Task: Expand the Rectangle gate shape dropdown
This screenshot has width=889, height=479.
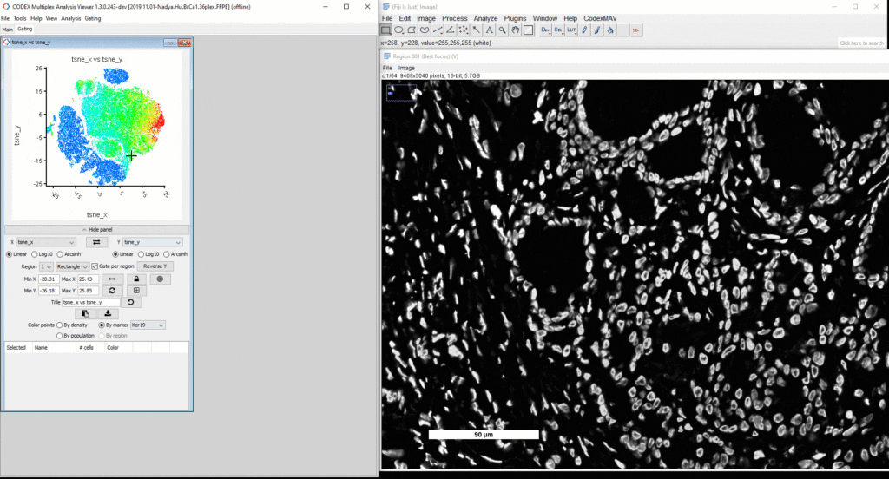Action: (72, 266)
